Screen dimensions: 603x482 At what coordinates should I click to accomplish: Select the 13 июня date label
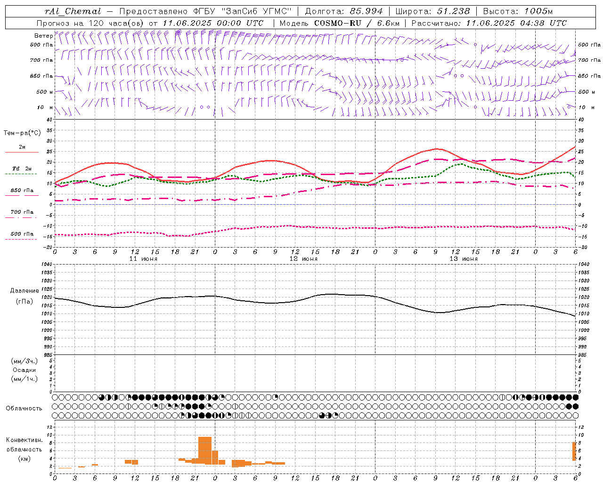pyautogui.click(x=464, y=259)
